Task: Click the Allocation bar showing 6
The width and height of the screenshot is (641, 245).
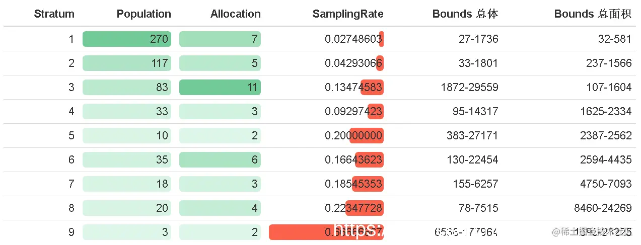Action: pyautogui.click(x=220, y=160)
